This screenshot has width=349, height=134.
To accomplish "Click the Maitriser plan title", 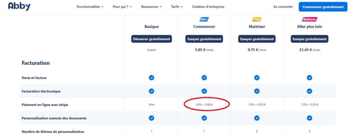I will click(x=257, y=27).
